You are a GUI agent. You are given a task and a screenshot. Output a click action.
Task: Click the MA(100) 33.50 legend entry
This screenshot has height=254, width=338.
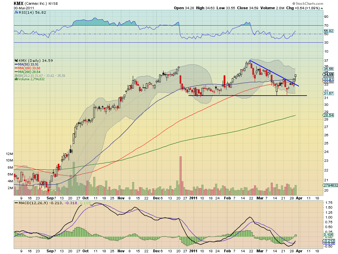point(29,68)
